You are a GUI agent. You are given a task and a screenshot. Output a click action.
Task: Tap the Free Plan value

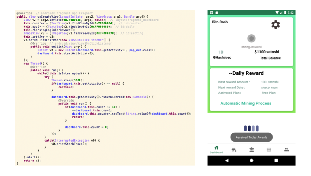(268, 93)
